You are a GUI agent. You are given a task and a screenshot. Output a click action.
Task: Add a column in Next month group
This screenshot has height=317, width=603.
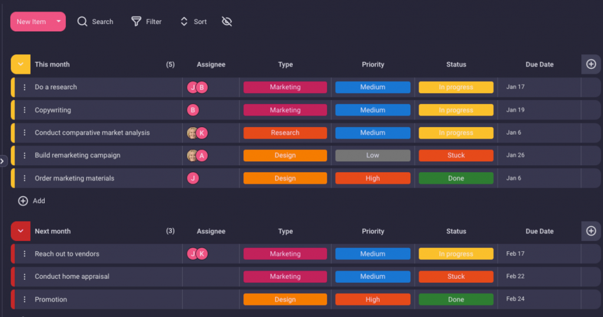(x=591, y=231)
